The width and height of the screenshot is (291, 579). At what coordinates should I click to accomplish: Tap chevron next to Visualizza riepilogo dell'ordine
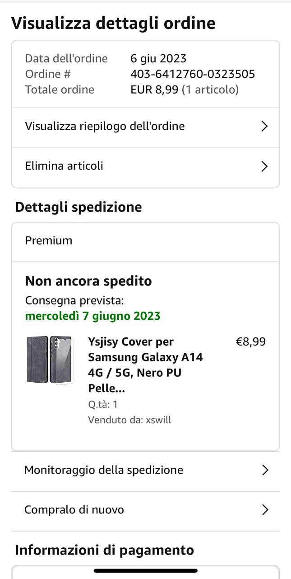pos(265,127)
